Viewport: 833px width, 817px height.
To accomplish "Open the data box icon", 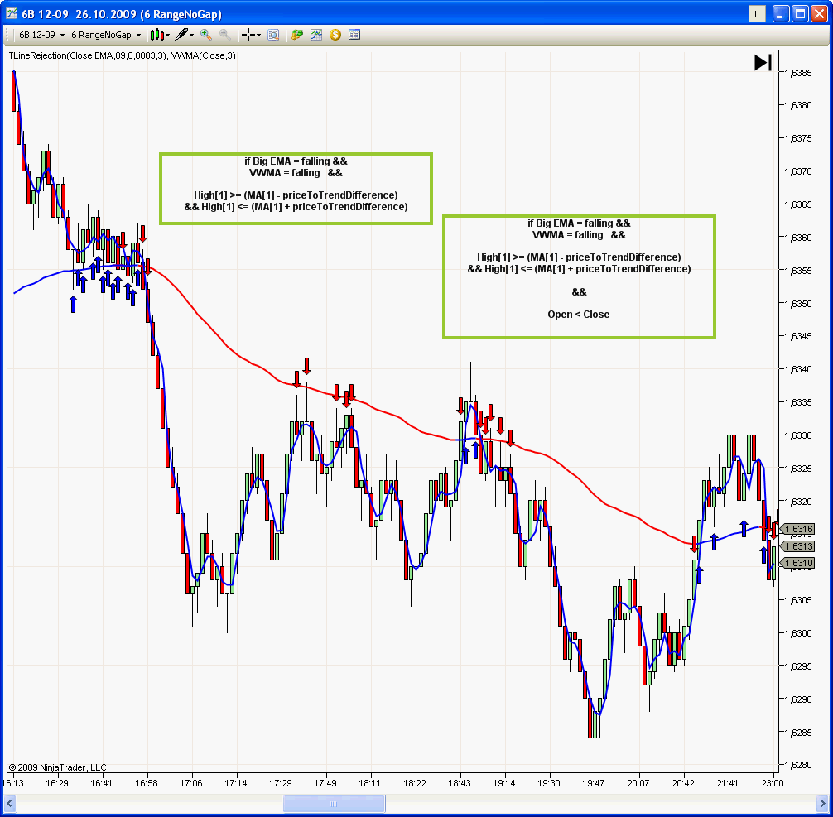I will (273, 35).
